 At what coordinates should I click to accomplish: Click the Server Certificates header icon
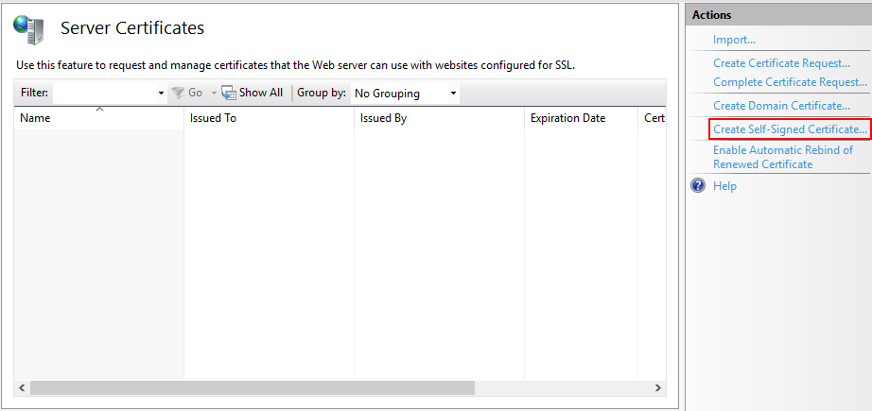(27, 30)
